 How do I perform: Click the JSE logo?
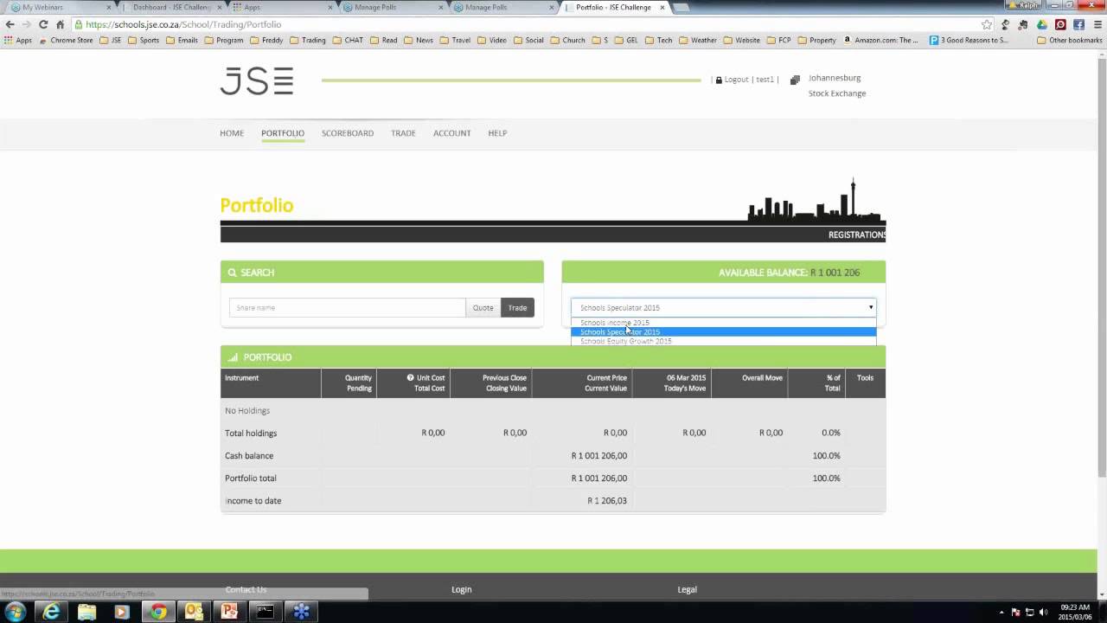[x=256, y=80]
